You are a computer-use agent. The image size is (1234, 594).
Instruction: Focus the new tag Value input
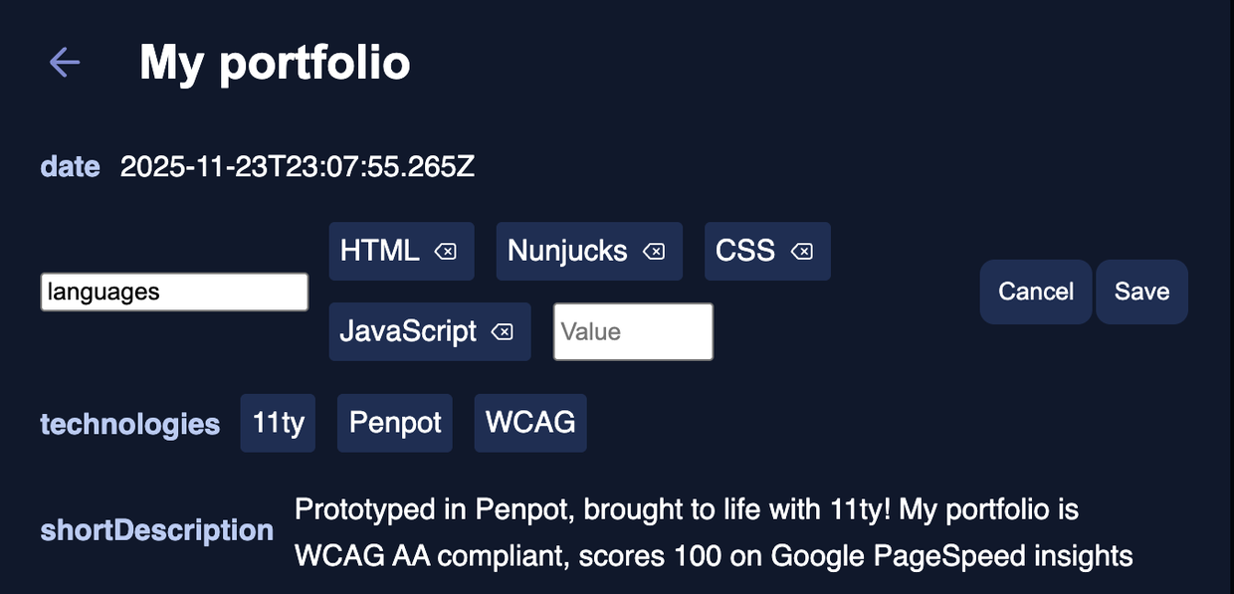coord(633,331)
